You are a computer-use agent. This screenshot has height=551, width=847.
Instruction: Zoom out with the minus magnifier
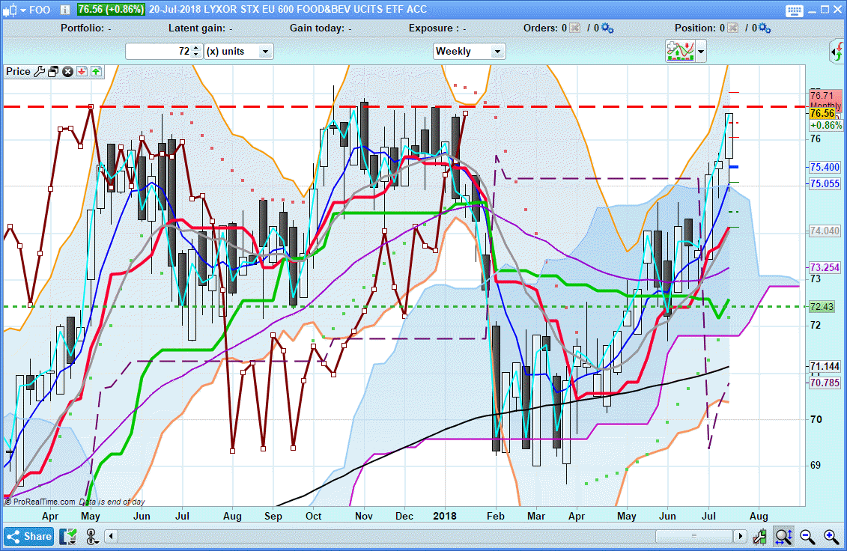(x=807, y=537)
